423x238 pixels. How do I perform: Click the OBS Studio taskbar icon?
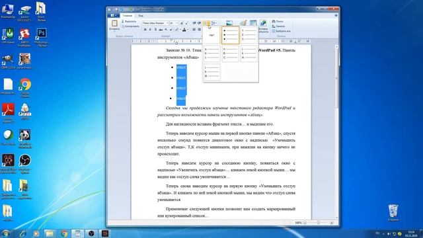(91, 233)
